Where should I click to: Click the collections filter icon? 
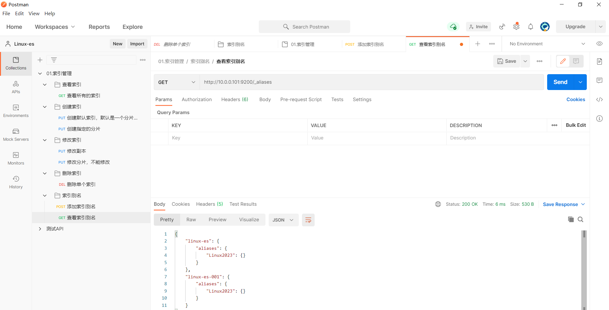tap(54, 60)
